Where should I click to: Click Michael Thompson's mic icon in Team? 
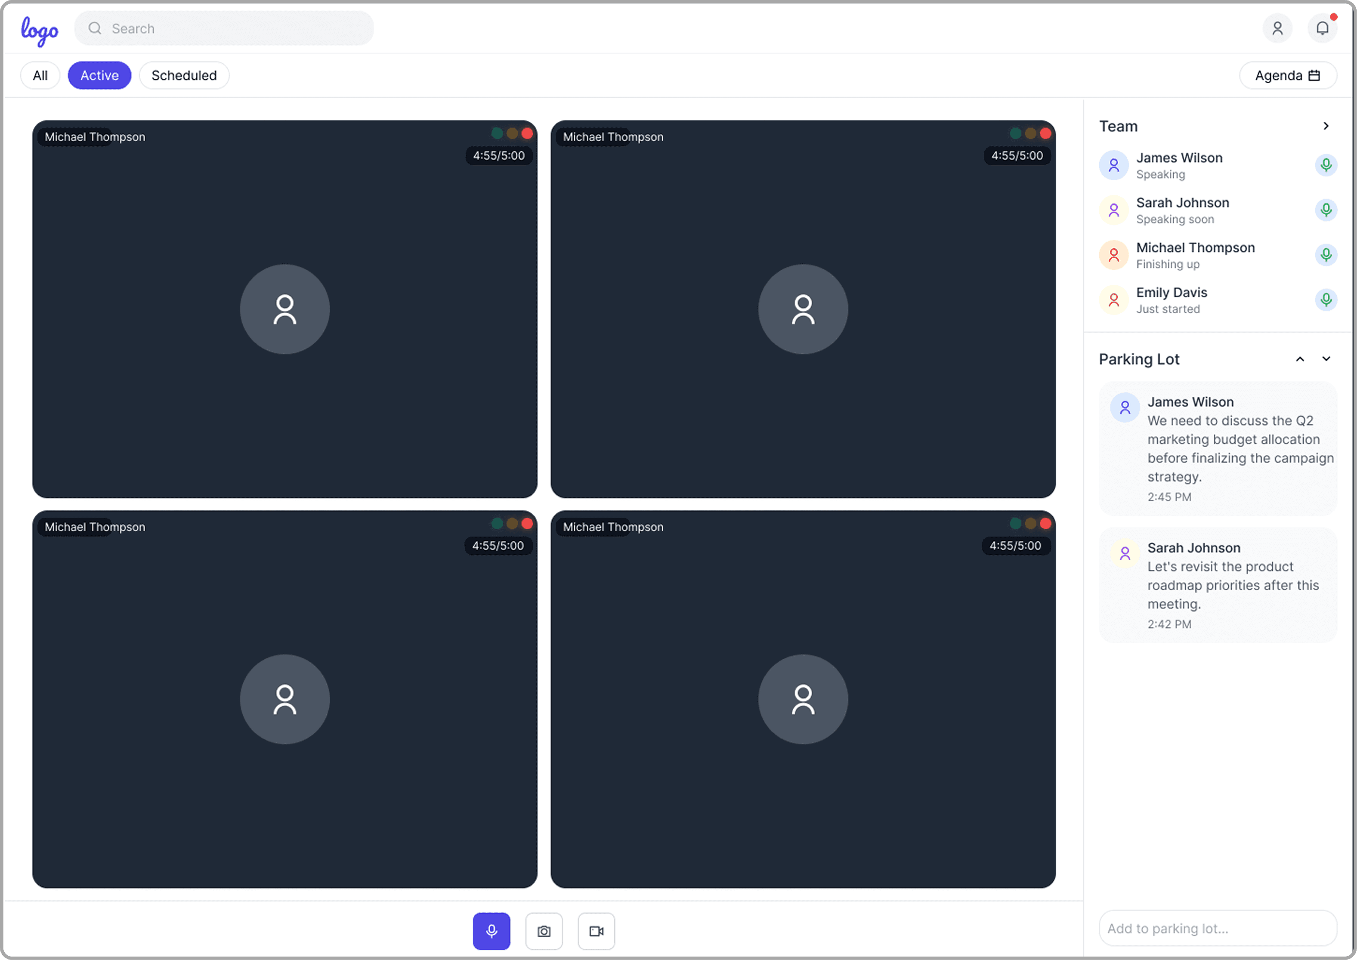tap(1326, 255)
